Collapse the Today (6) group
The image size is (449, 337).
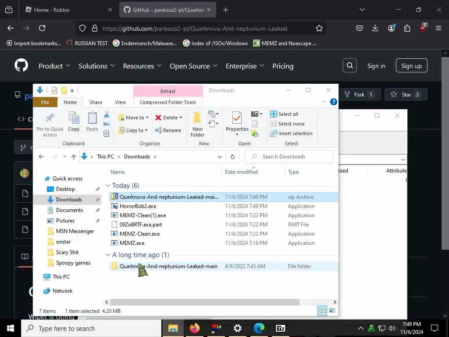[x=108, y=186]
